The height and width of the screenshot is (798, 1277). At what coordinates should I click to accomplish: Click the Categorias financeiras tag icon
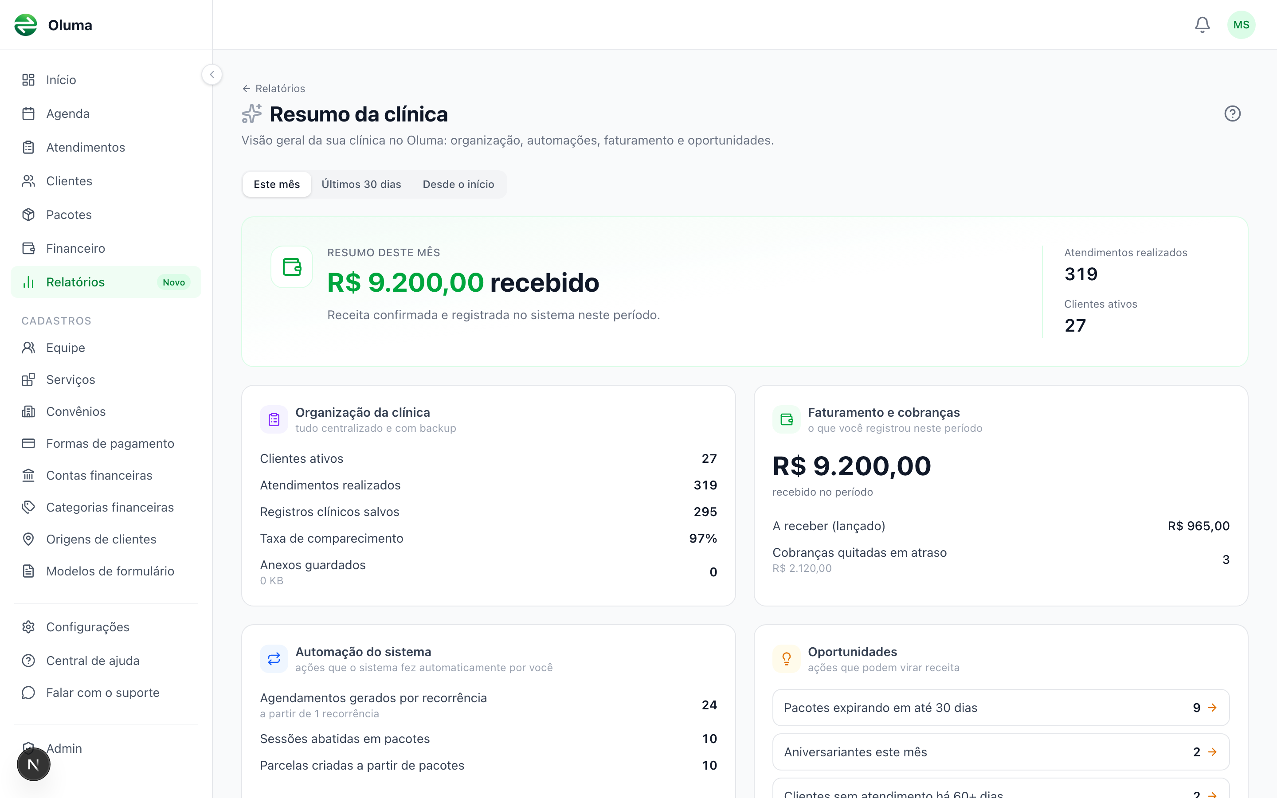tap(28, 507)
